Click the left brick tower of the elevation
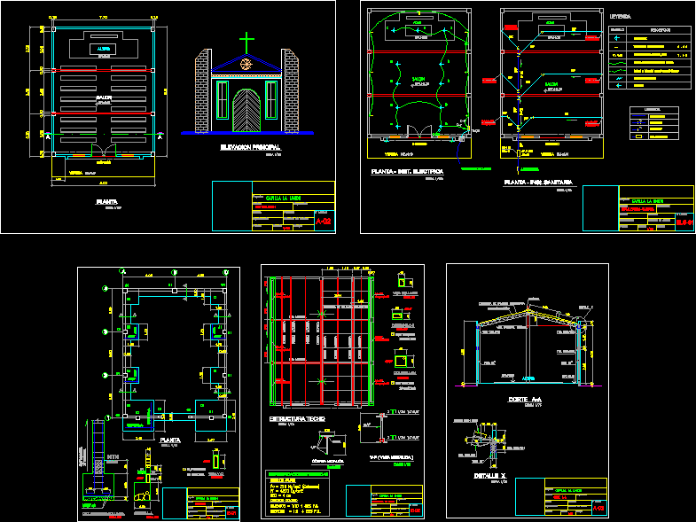The image size is (696, 522). pos(203,89)
